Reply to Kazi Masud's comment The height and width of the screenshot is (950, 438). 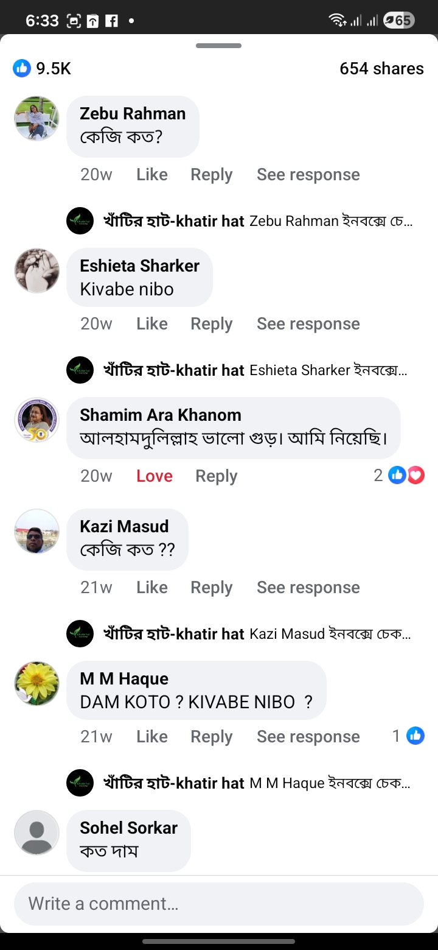click(211, 588)
